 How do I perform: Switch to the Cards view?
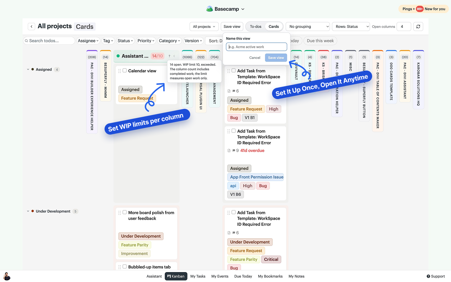[x=274, y=26]
